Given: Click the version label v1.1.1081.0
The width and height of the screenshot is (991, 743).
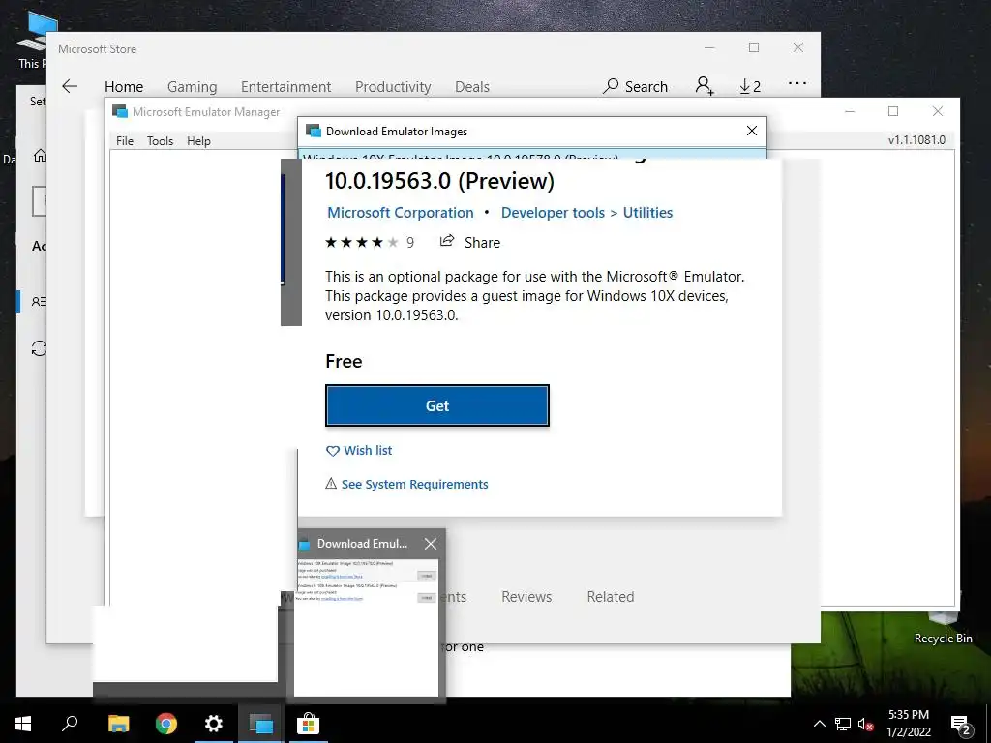Looking at the screenshot, I should click(x=916, y=140).
